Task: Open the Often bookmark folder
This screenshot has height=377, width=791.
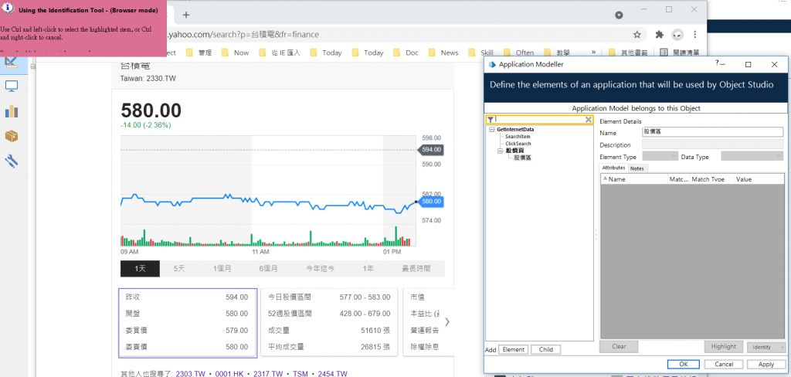Action: coord(518,53)
